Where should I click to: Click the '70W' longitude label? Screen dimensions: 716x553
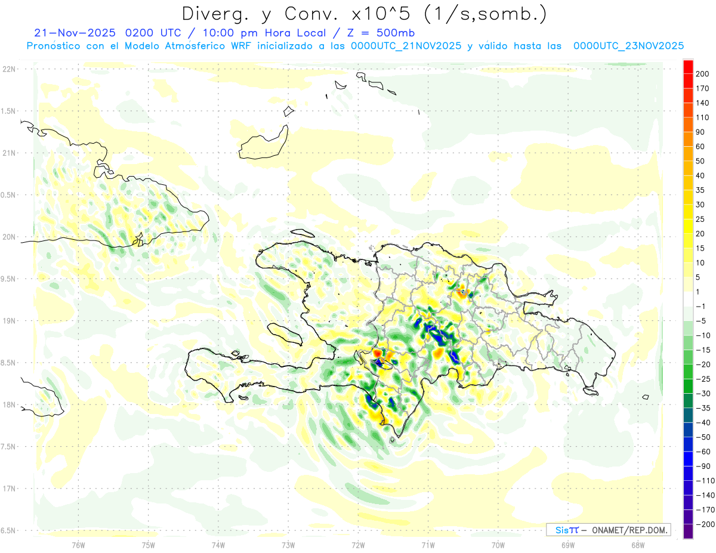point(498,545)
